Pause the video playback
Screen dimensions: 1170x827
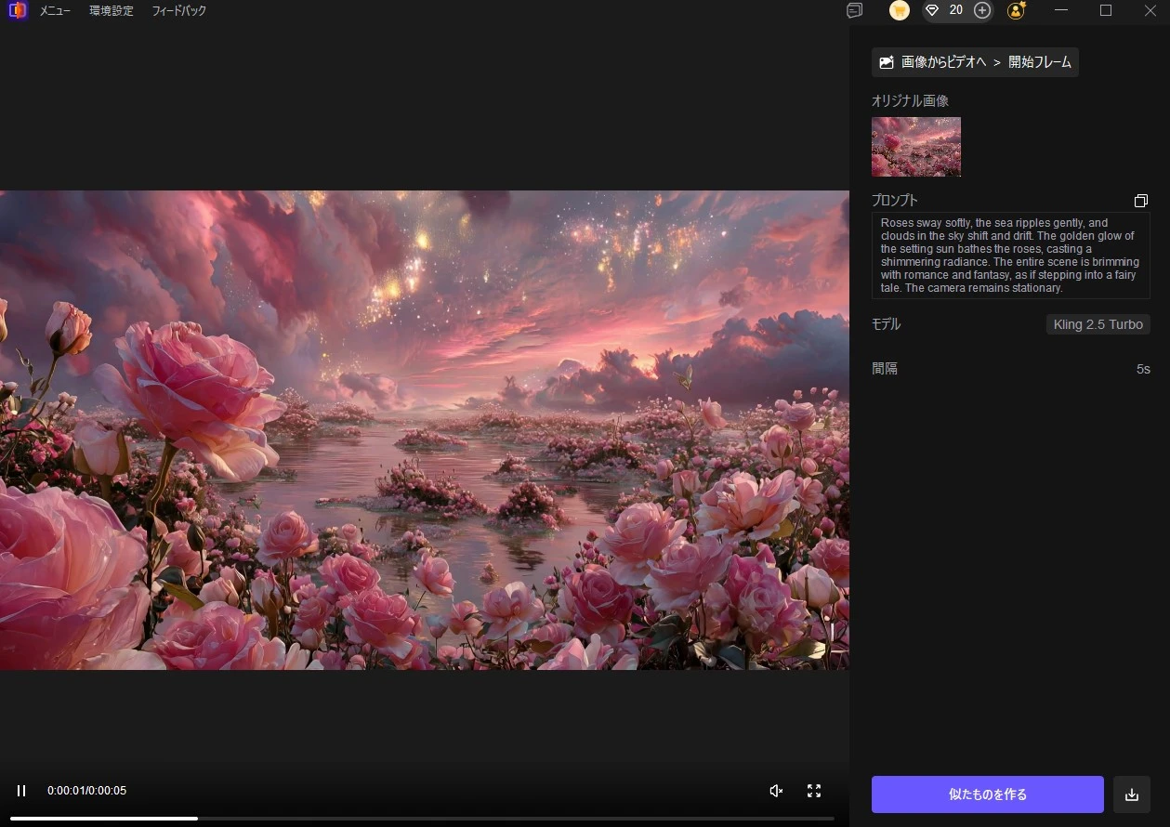pos(21,791)
